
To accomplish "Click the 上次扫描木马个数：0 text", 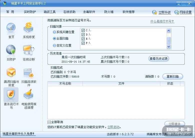I will click(115, 57).
